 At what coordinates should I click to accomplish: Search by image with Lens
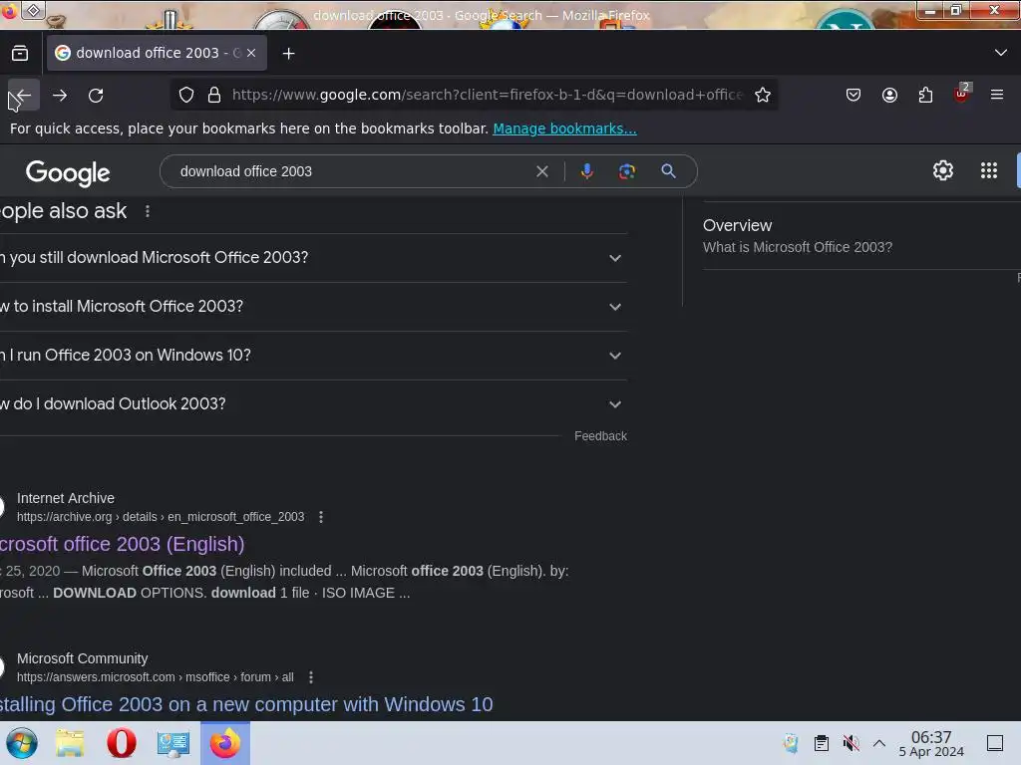point(626,171)
